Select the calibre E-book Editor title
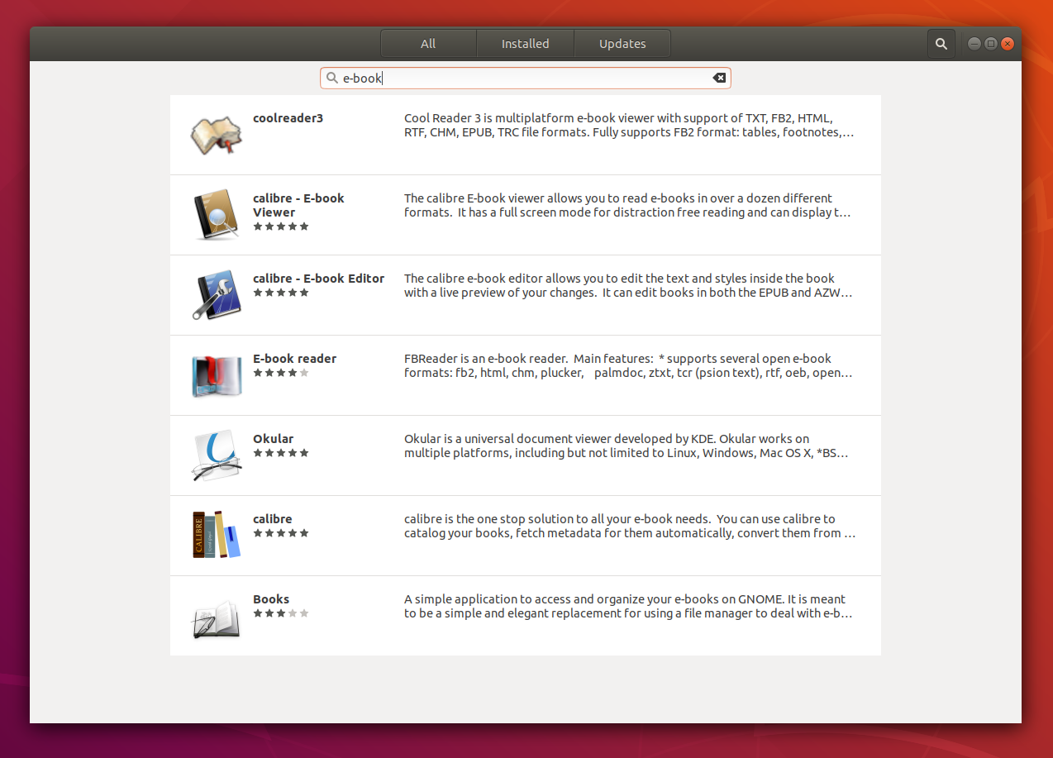Image resolution: width=1053 pixels, height=758 pixels. coord(318,279)
